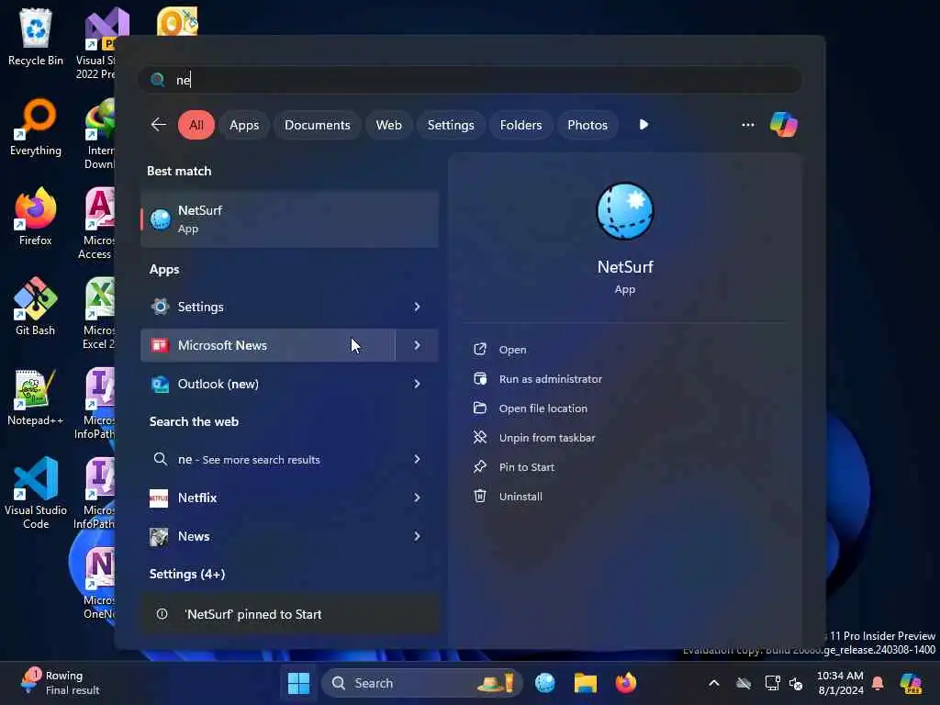Click the Open icon in NetSurf actions

pyautogui.click(x=480, y=349)
